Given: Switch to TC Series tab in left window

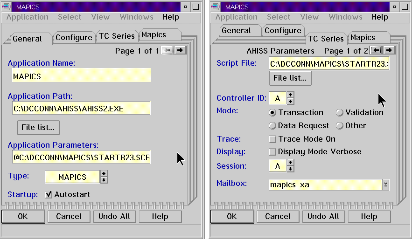Looking at the screenshot, I should click(117, 36).
